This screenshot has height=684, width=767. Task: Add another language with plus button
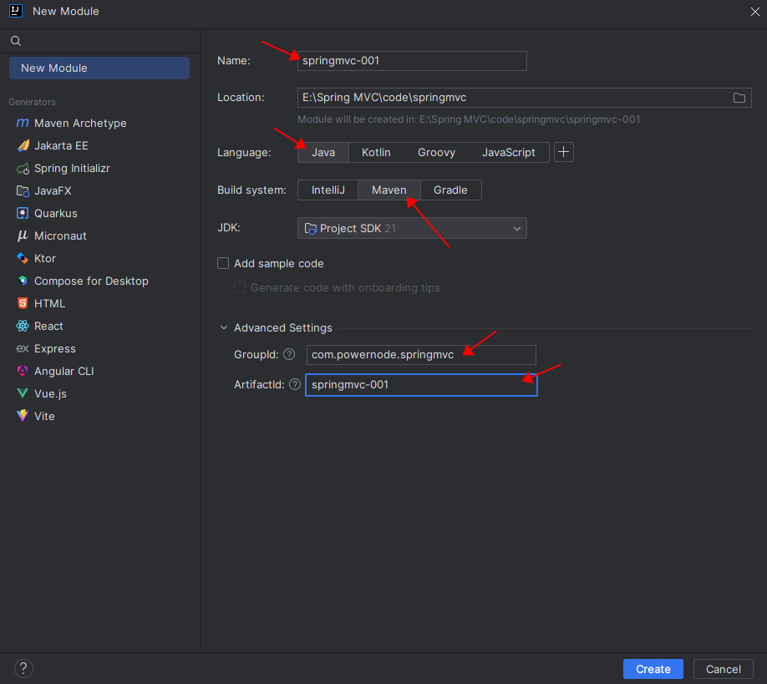click(563, 152)
